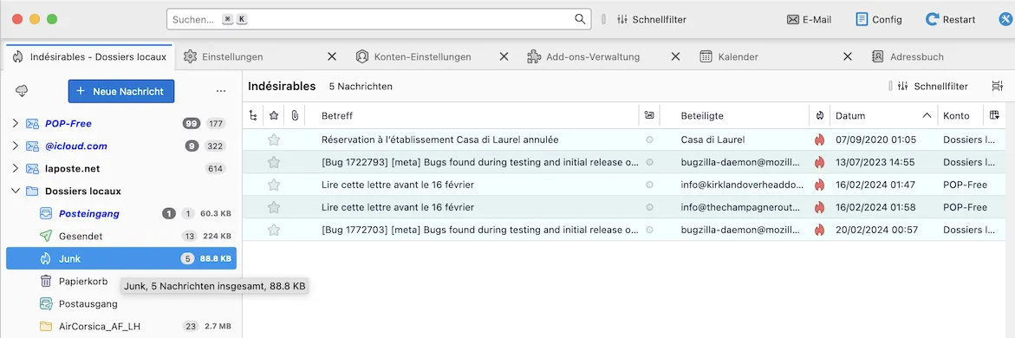This screenshot has height=338, width=1015.
Task: Click the thread column header icon
Action: coord(253,116)
